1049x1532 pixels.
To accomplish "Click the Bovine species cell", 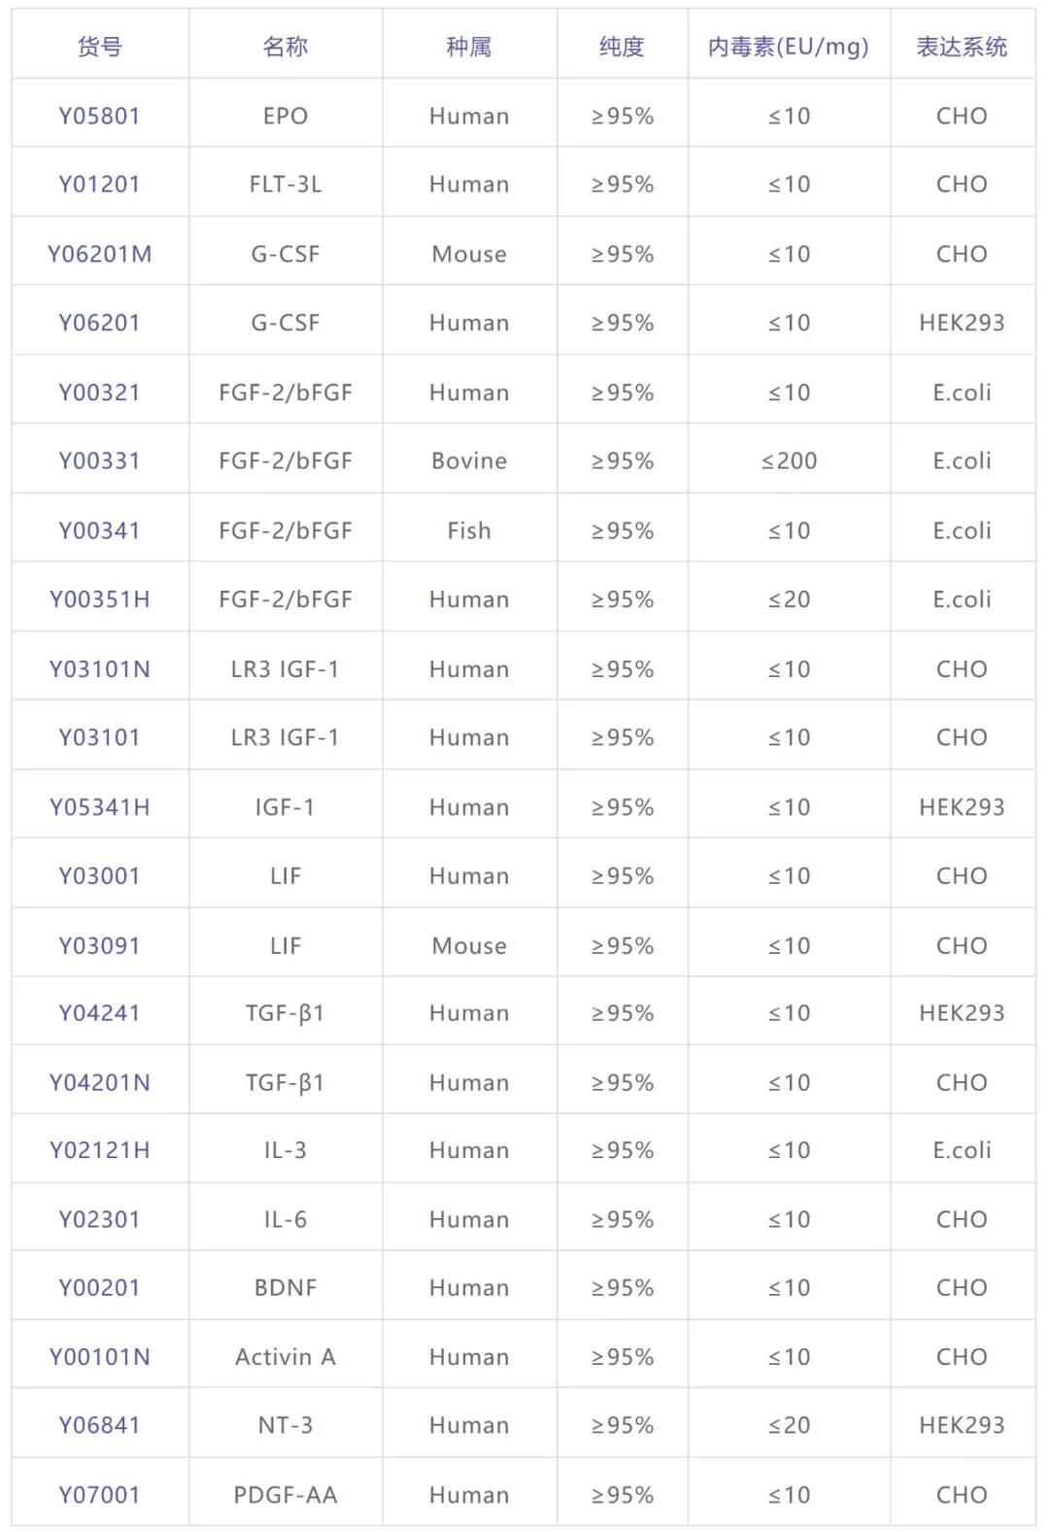I will (x=469, y=460).
